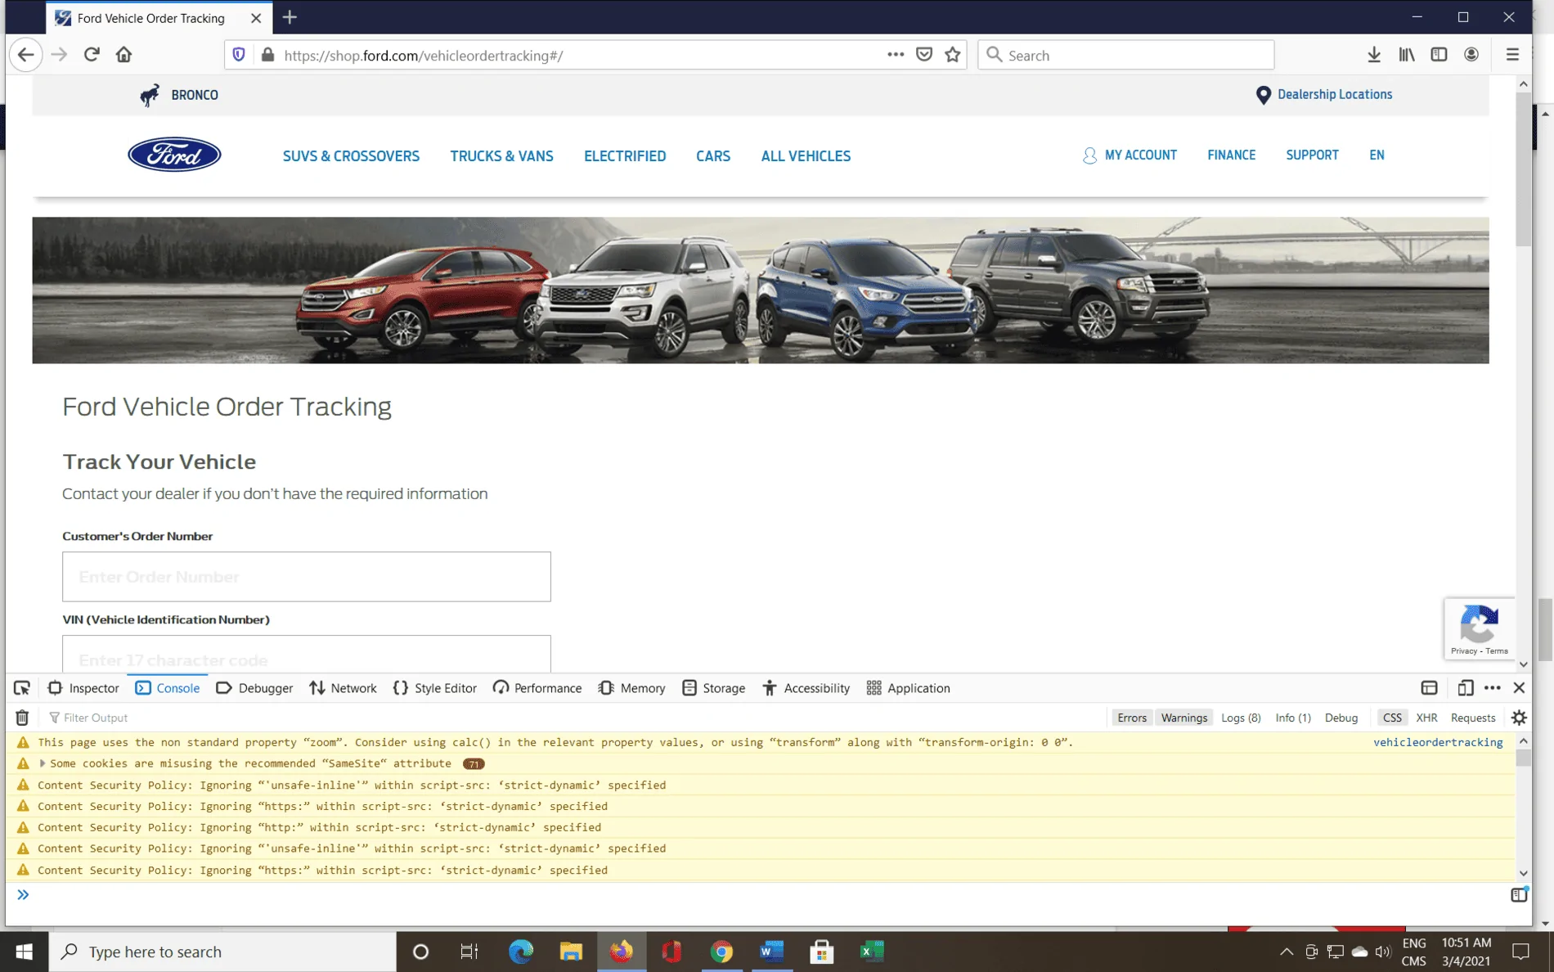Viewport: 1554px width, 972px height.
Task: Open the EN language selector
Action: [x=1377, y=155]
